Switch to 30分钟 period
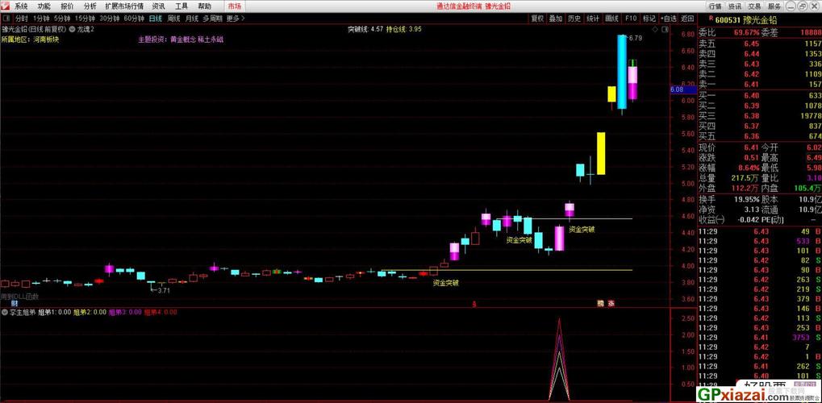Screen dimensions: 822x403 [110, 19]
